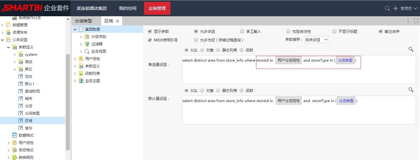This screenshot has height=160, width=420.
Task: Click the 计算字段 calculator icon
Action: 87,37
